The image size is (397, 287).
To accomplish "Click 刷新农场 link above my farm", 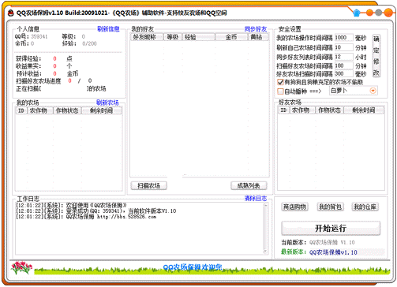I will (x=107, y=102).
